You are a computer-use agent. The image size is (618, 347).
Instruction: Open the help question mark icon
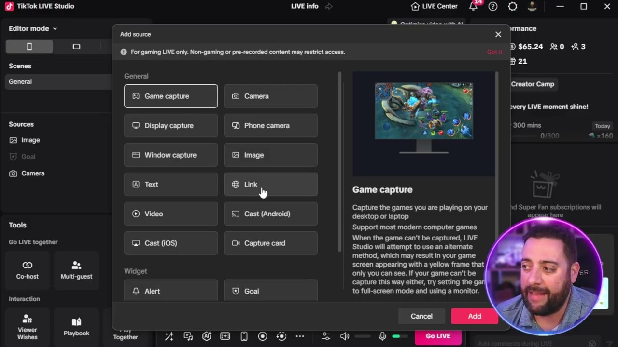pyautogui.click(x=492, y=6)
